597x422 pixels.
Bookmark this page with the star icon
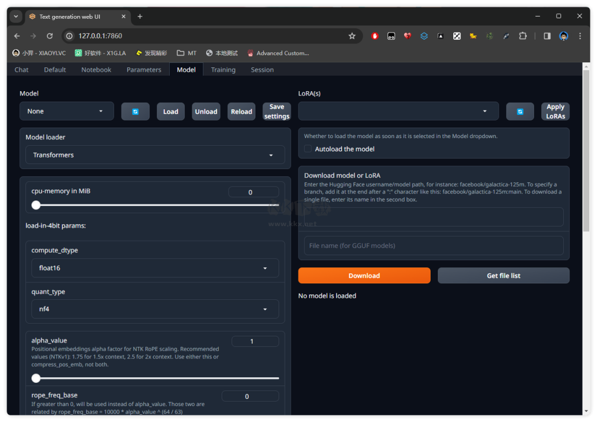coord(352,36)
